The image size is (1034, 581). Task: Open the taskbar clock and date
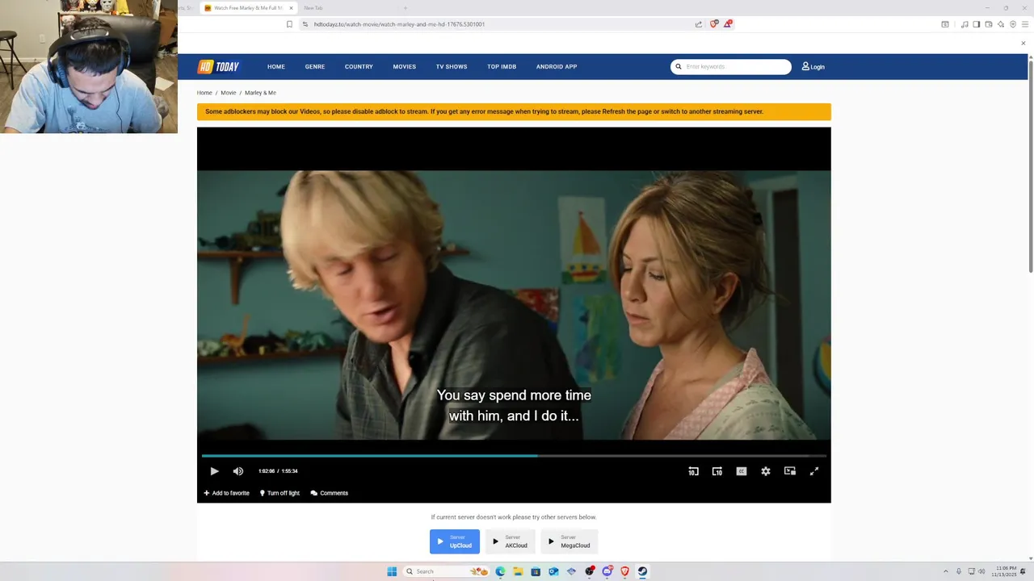(1006, 571)
